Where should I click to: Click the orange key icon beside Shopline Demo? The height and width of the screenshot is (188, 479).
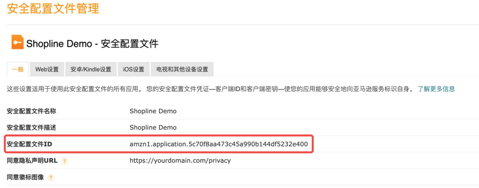pos(17,43)
